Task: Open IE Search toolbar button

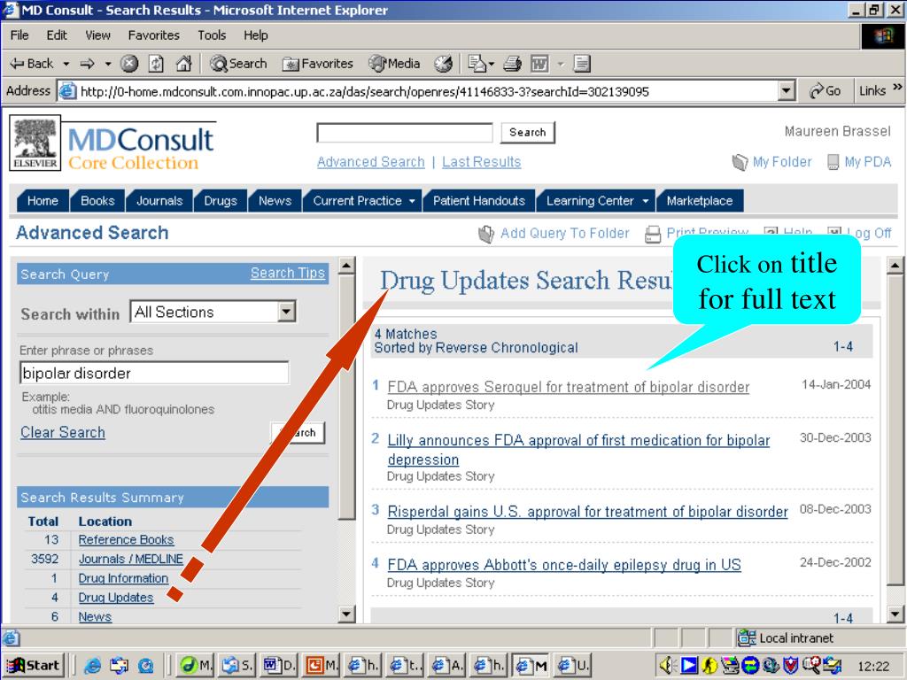Action: pos(238,64)
